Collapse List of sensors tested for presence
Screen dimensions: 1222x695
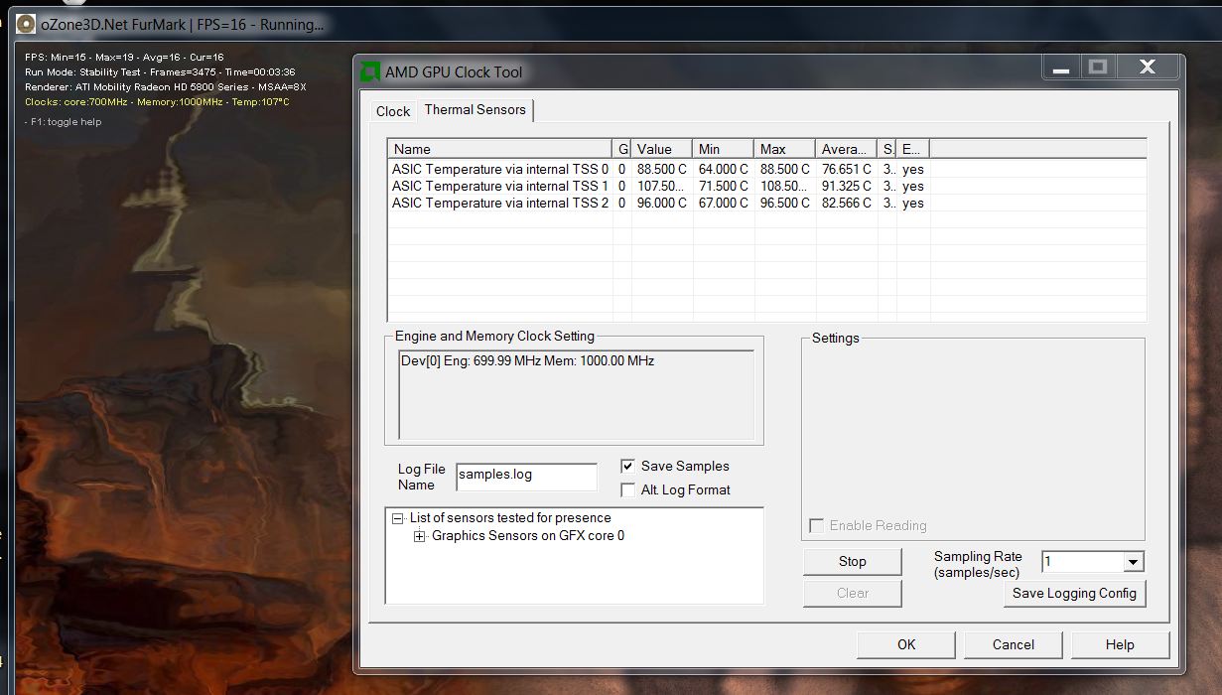coord(398,518)
